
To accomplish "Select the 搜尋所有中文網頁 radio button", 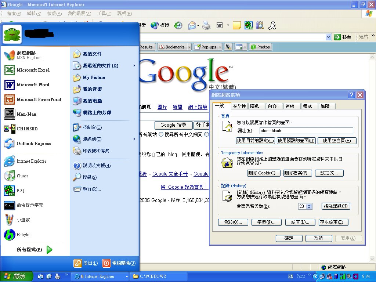I will click(x=161, y=134).
